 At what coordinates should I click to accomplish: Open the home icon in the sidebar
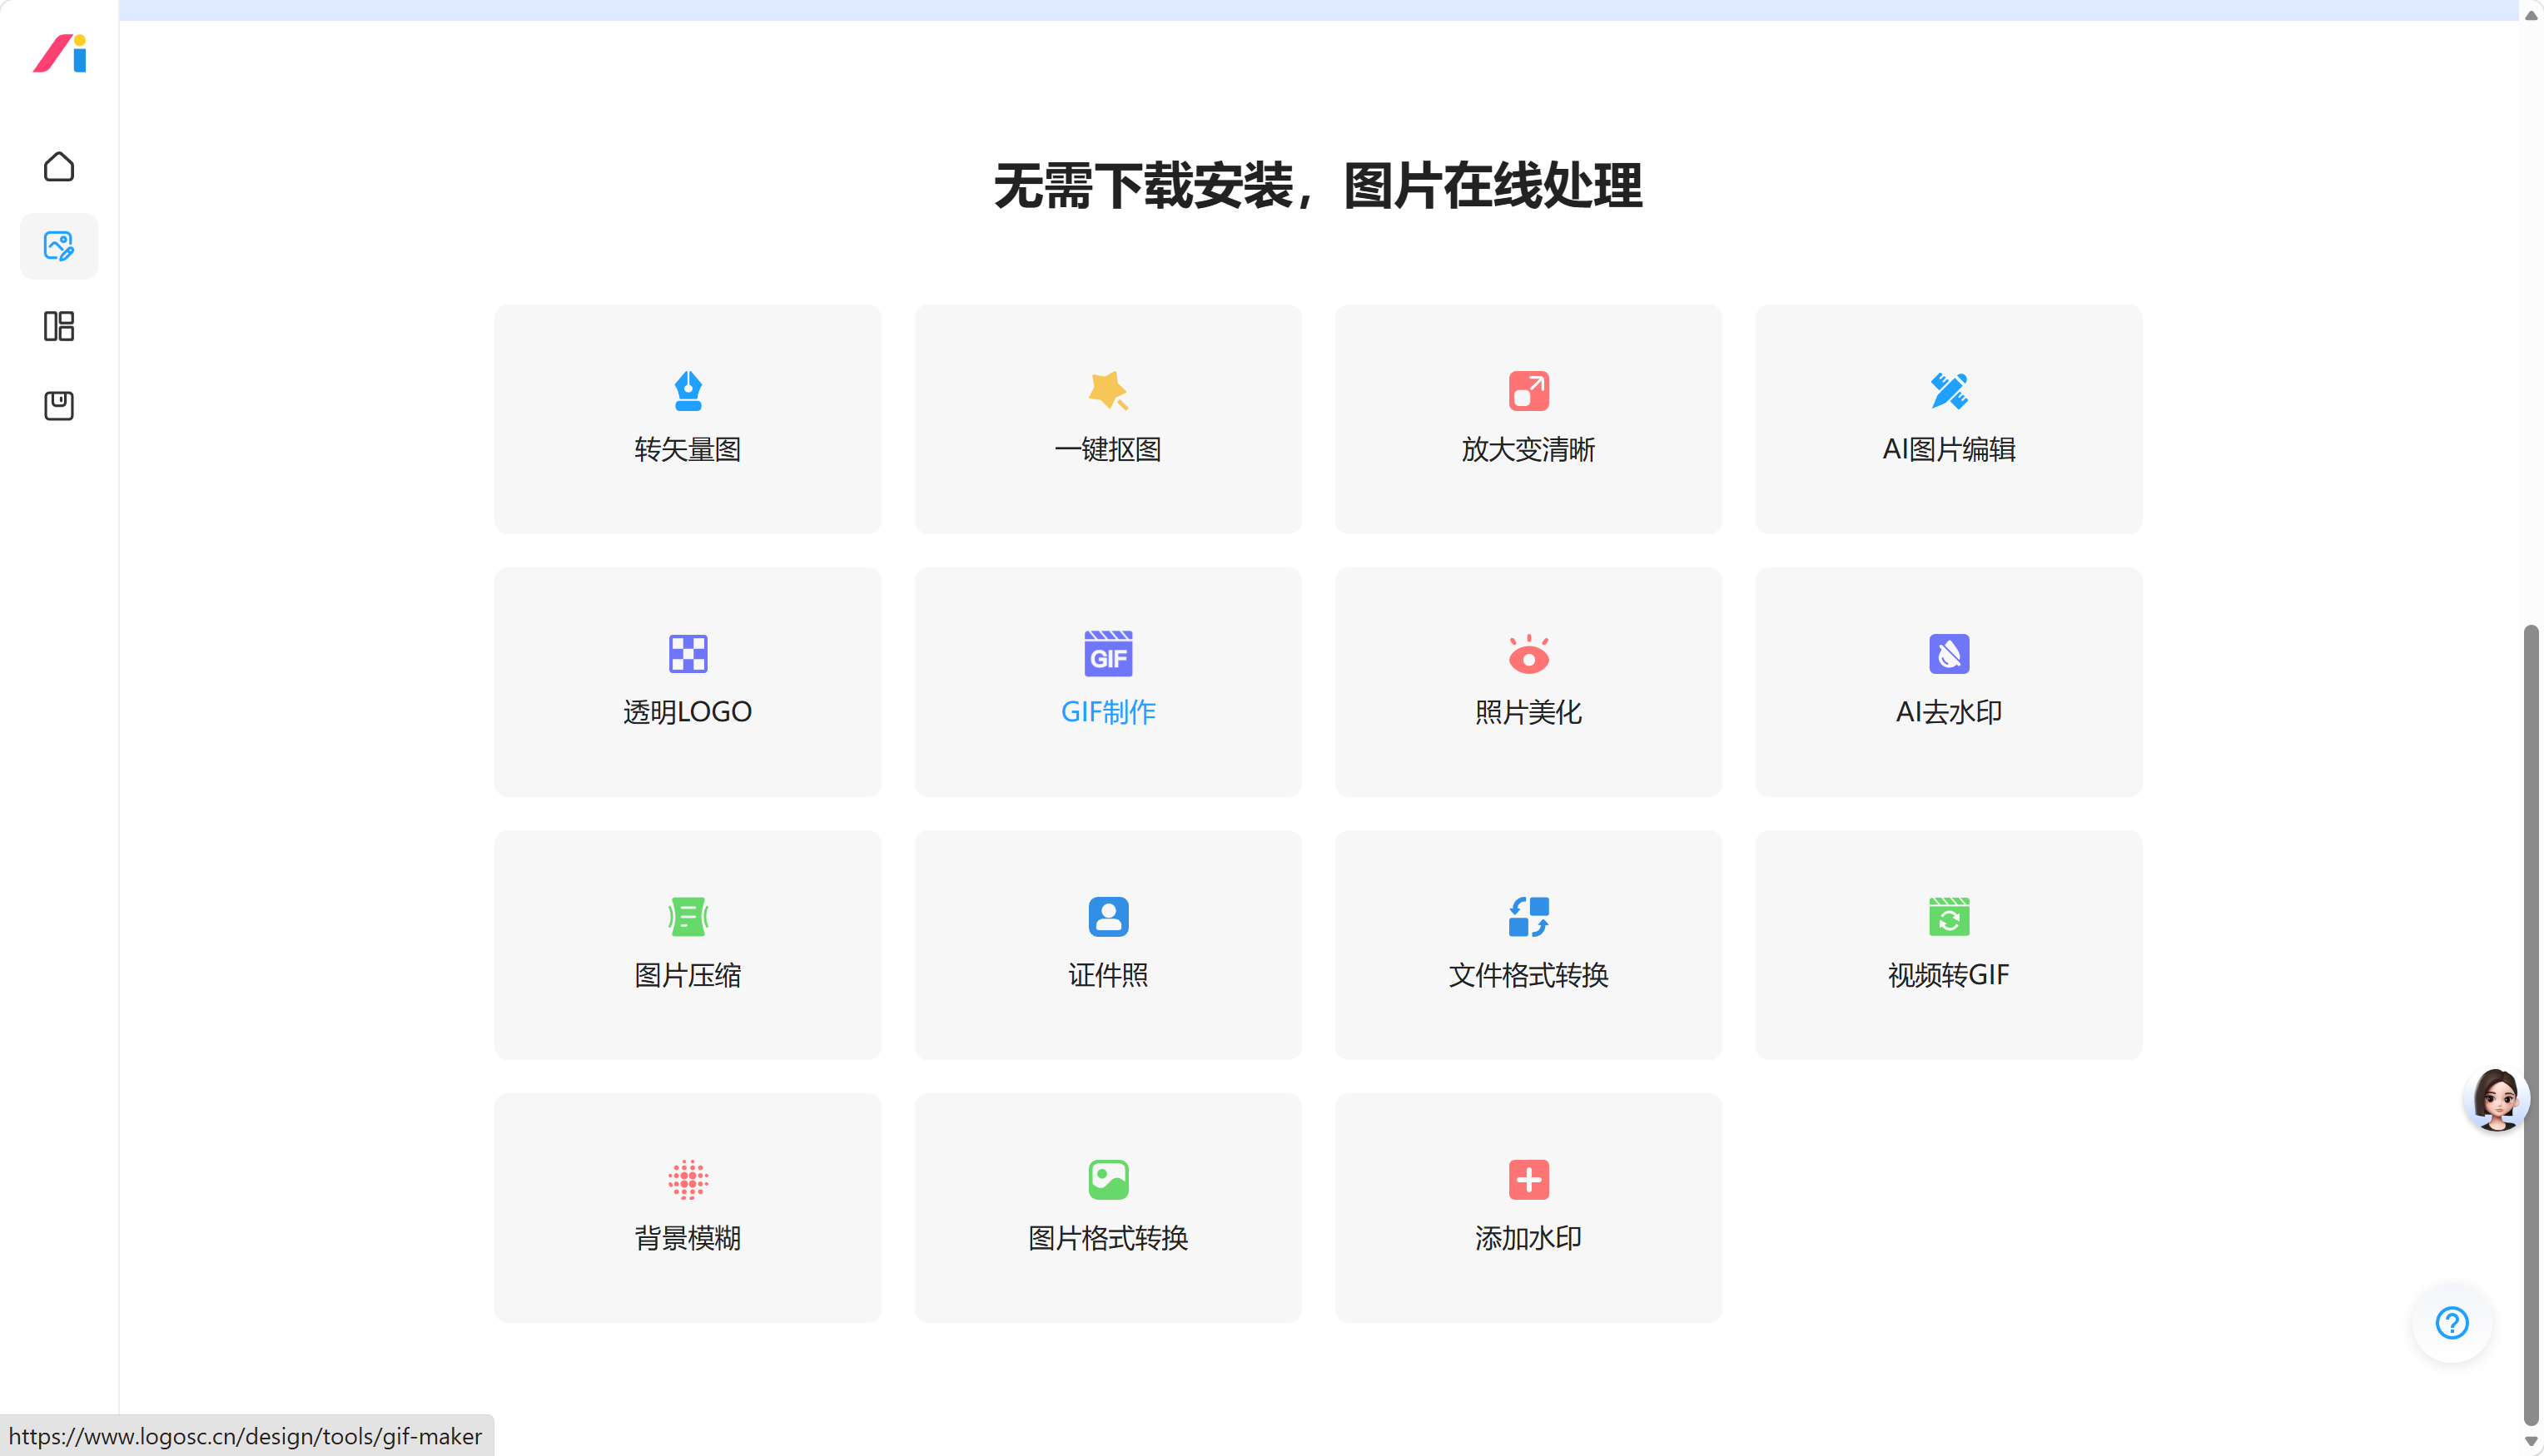[59, 166]
